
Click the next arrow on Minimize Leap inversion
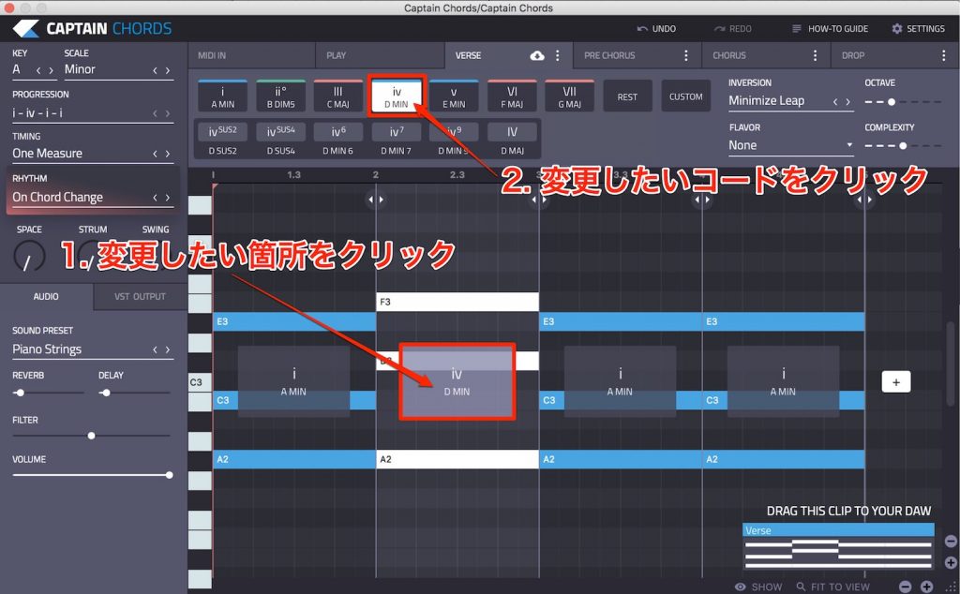846,100
